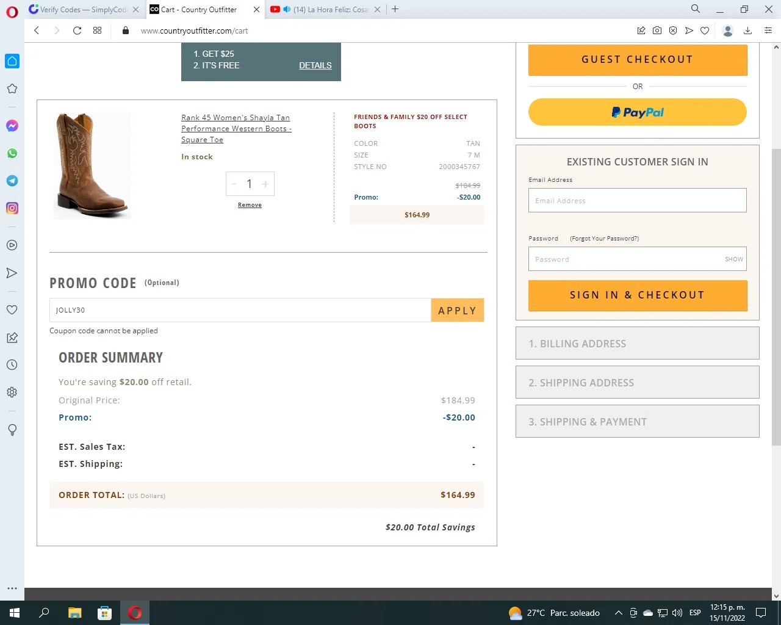Pay with PayPal button
781x625 pixels.
click(638, 112)
